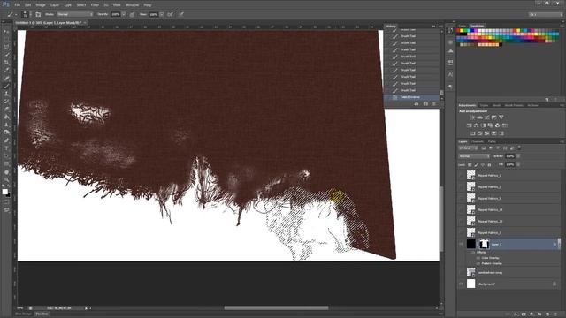Delete current state in History panel
The width and height of the screenshot is (566, 318).
[x=434, y=104]
